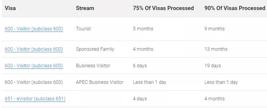Click the 13 months cell for Sponsored Family
The width and height of the screenshot is (267, 108).
(x=216, y=49)
